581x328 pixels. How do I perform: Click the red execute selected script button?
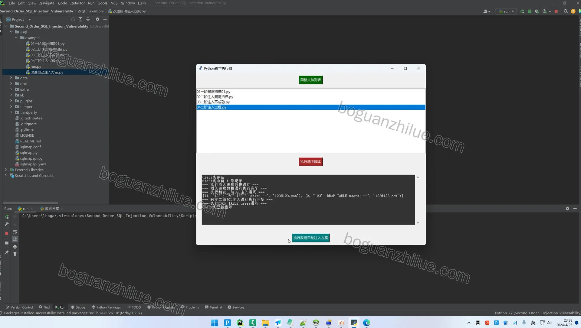tap(310, 162)
